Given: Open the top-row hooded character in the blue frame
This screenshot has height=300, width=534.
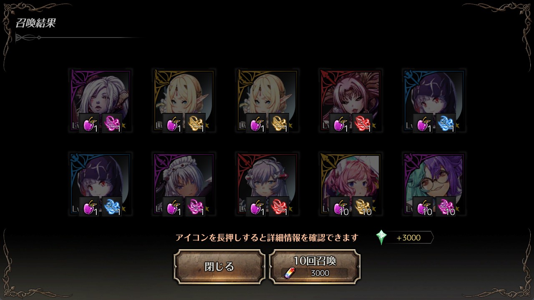Looking at the screenshot, I should (434, 101).
